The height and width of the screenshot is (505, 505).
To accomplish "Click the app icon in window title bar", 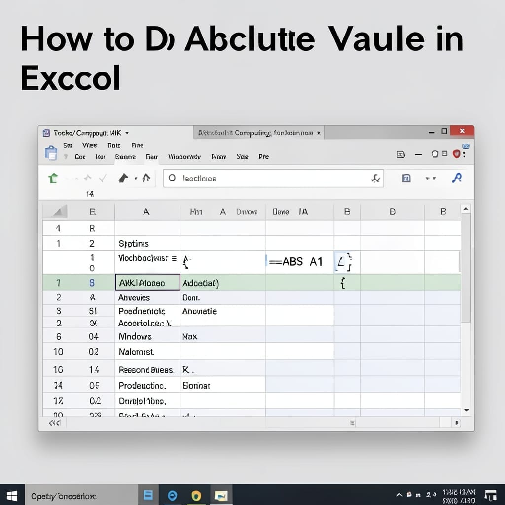I will (x=46, y=133).
